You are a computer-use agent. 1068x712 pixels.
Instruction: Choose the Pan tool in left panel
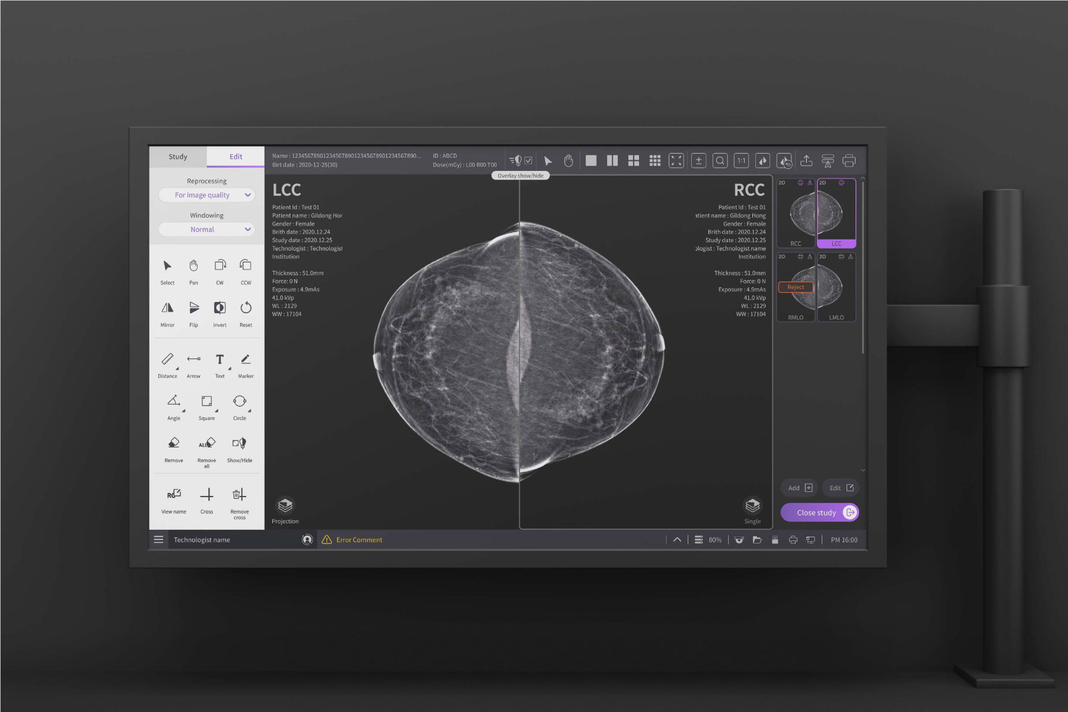193,272
